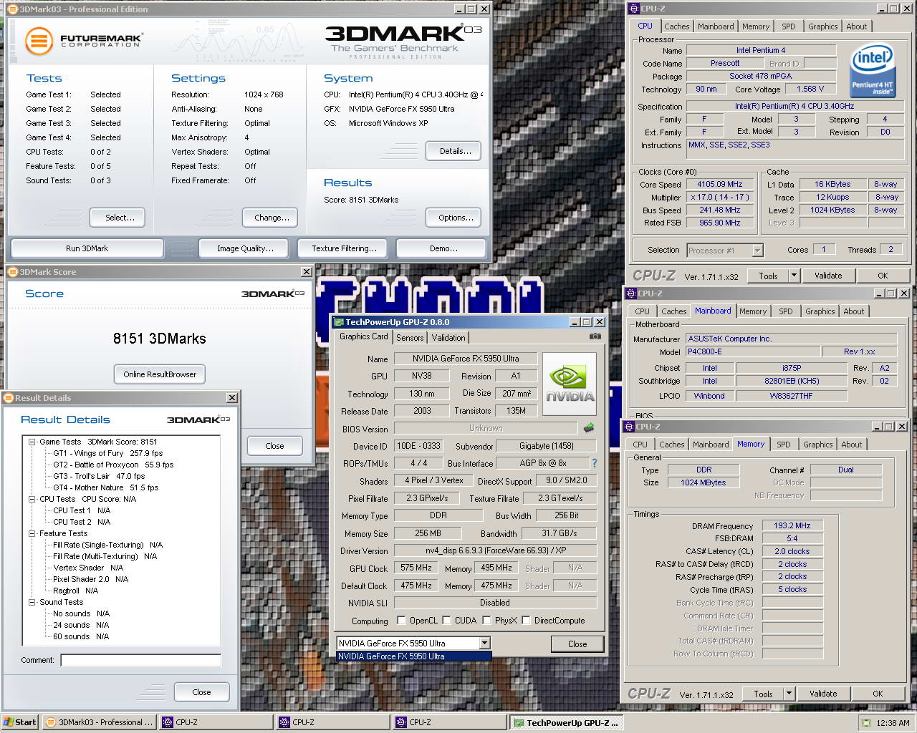
Task: Click the system Details button in 3DMark
Action: click(x=455, y=151)
